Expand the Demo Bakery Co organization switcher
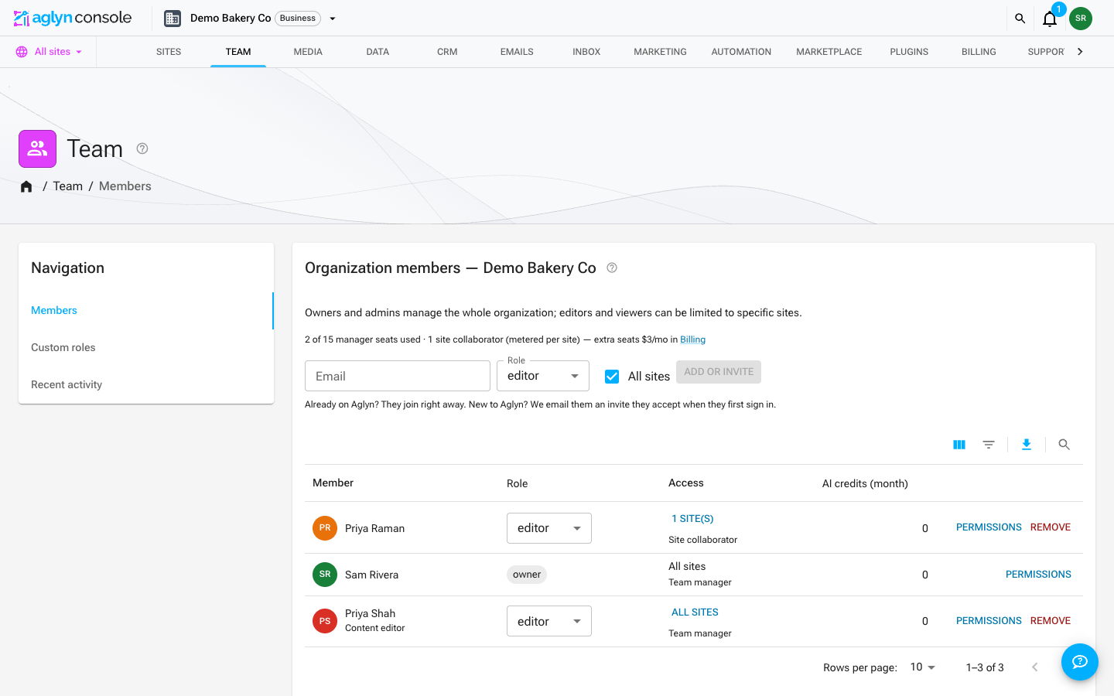Viewport: 1114px width, 696px height. point(333,19)
